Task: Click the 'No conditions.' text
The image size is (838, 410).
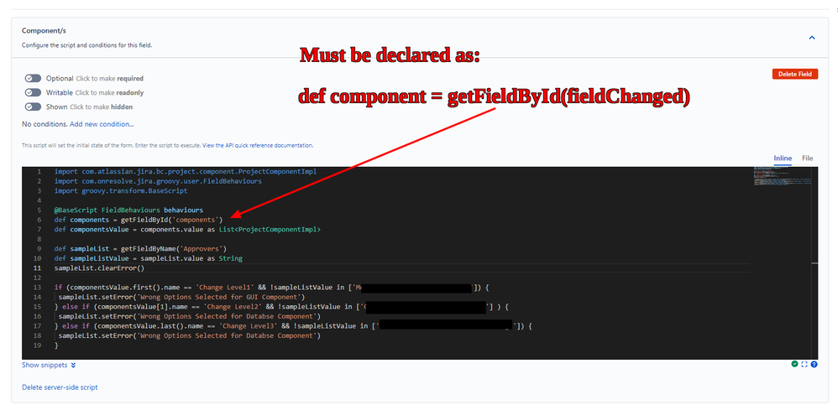Action: click(45, 124)
